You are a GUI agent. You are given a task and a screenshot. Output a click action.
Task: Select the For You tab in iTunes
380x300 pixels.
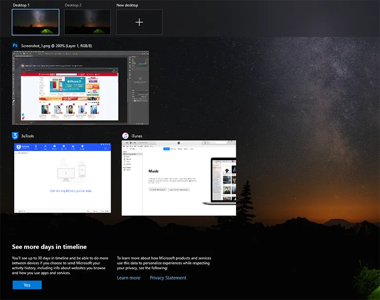pyautogui.click(x=173, y=149)
